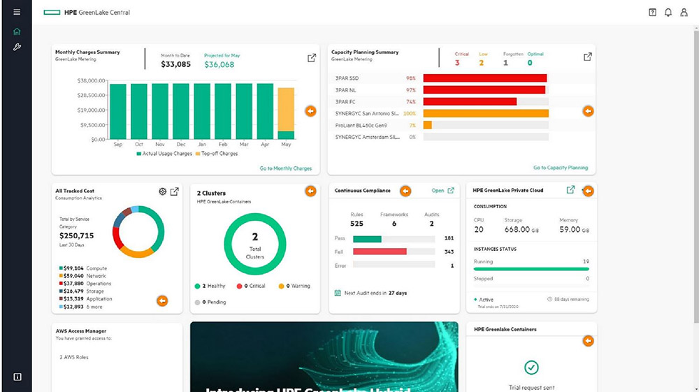Viewport: 699px width, 392px height.
Task: Click the info panel icon at sidebar bottom
Action: coord(17,377)
